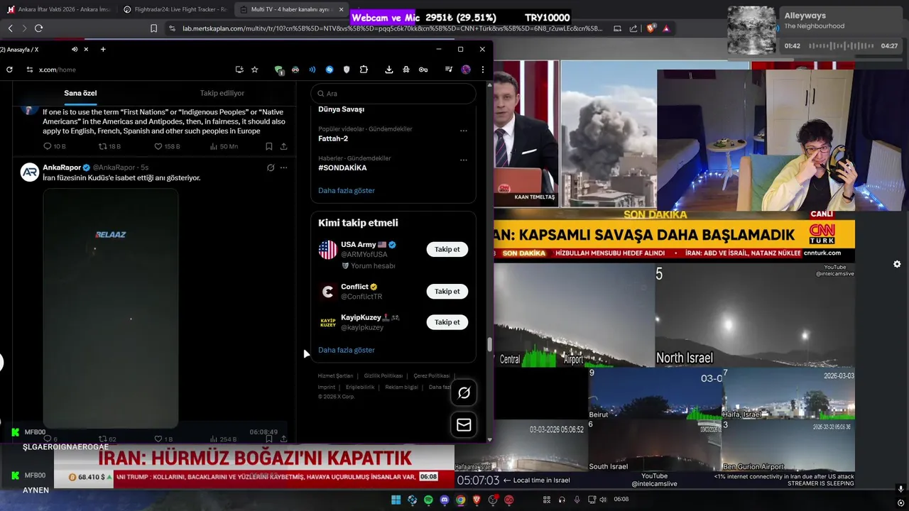Open Grok icon on the AnkaRapor tweet

tap(271, 167)
